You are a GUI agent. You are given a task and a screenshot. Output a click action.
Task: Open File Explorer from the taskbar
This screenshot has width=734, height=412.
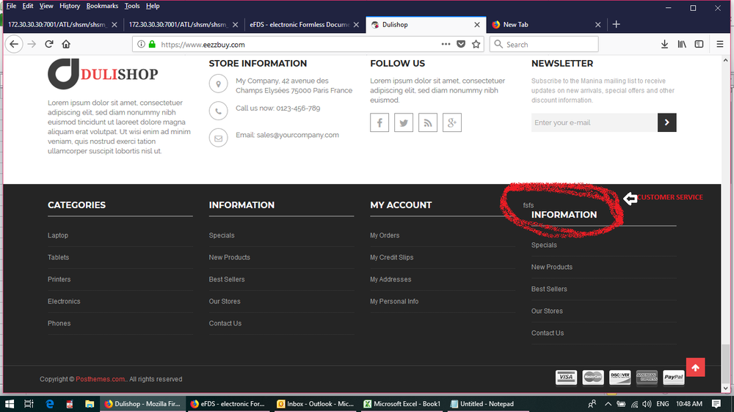(x=90, y=404)
